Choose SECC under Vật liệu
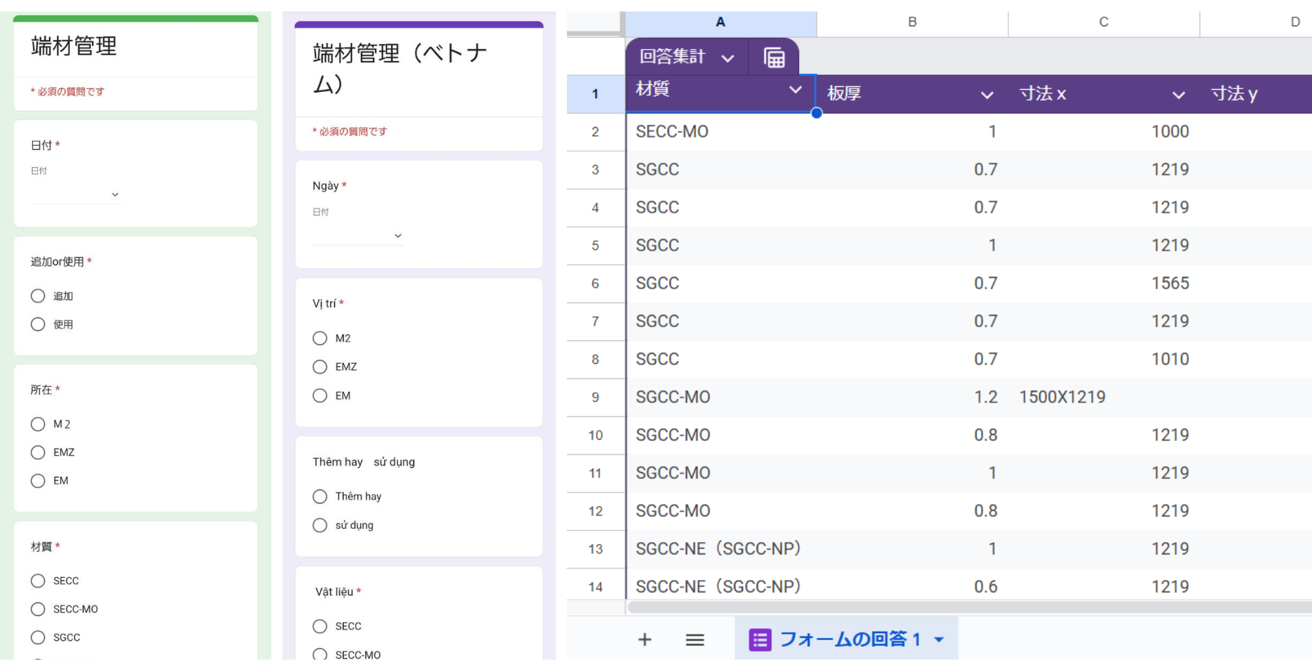Screen dimensions: 1312x660 click(x=320, y=626)
